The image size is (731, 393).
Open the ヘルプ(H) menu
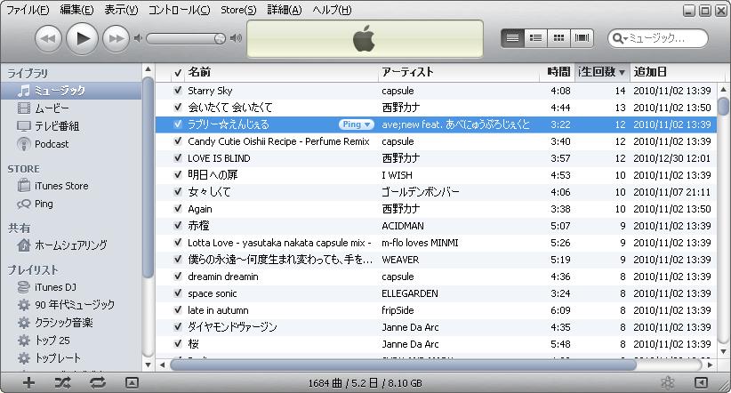pos(332,10)
